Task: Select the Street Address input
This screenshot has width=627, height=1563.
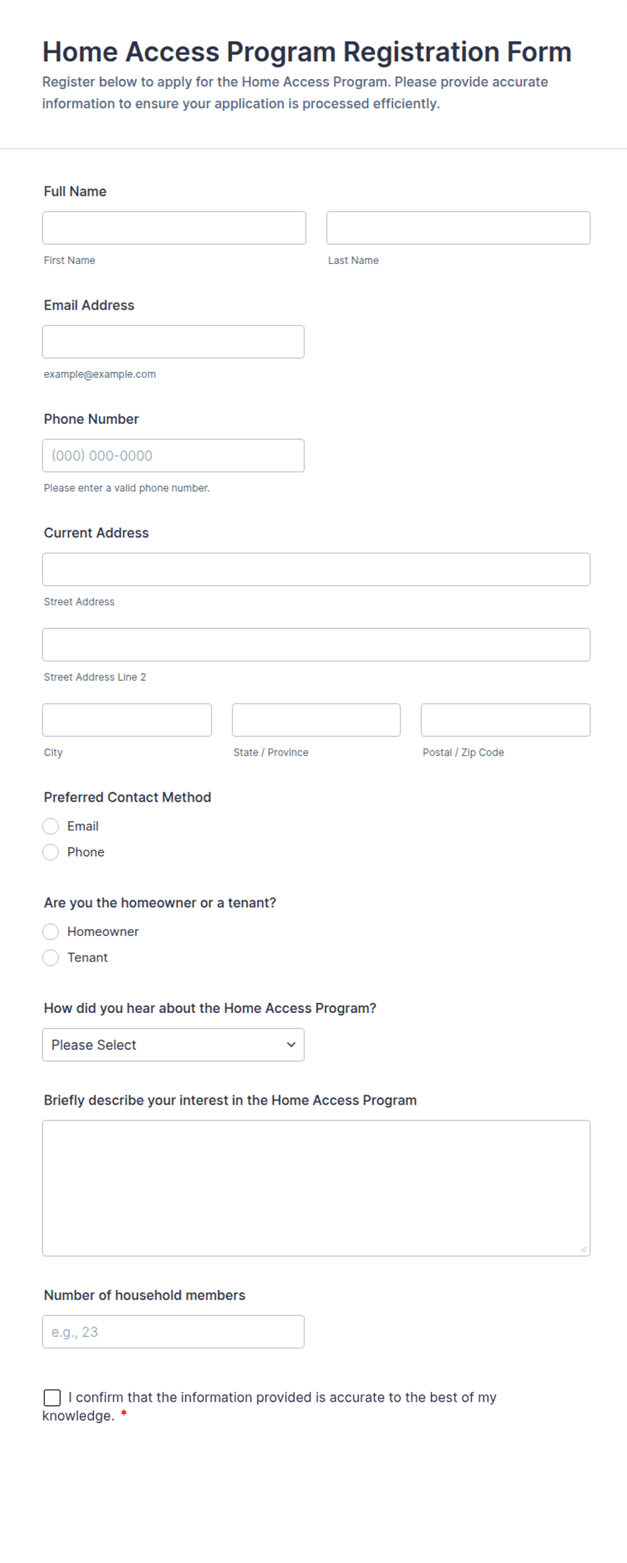Action: tap(316, 570)
